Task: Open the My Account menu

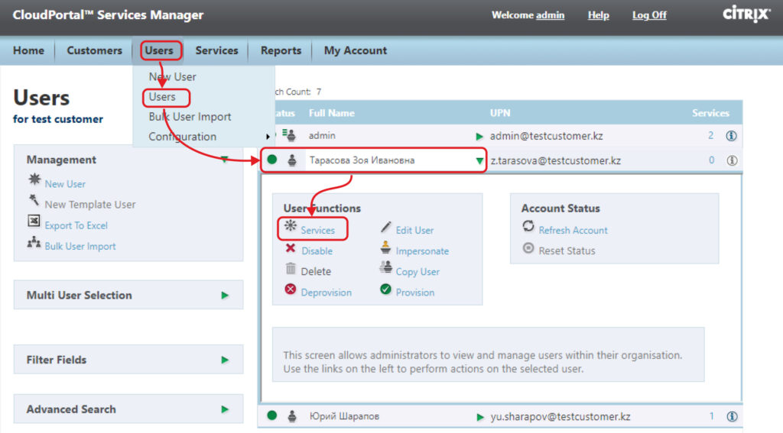Action: pyautogui.click(x=356, y=50)
